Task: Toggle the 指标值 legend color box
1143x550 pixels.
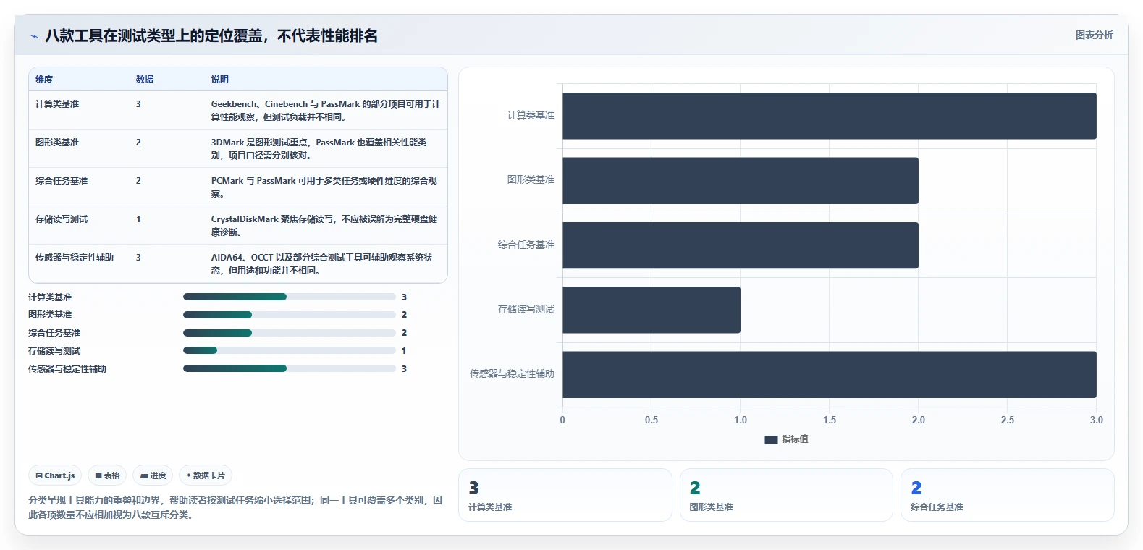Action: pyautogui.click(x=771, y=439)
